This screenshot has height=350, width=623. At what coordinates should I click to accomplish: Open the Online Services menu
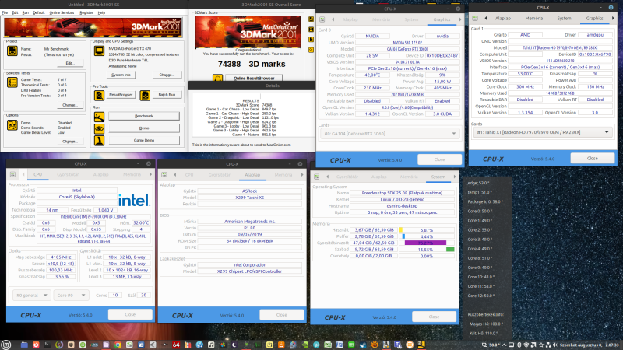pyautogui.click(x=62, y=12)
